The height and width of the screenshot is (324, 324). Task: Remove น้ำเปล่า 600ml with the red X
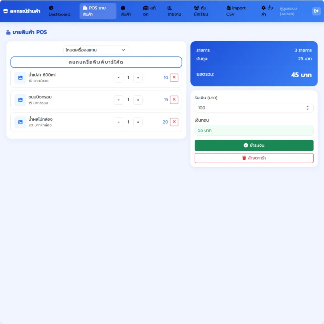174,78
